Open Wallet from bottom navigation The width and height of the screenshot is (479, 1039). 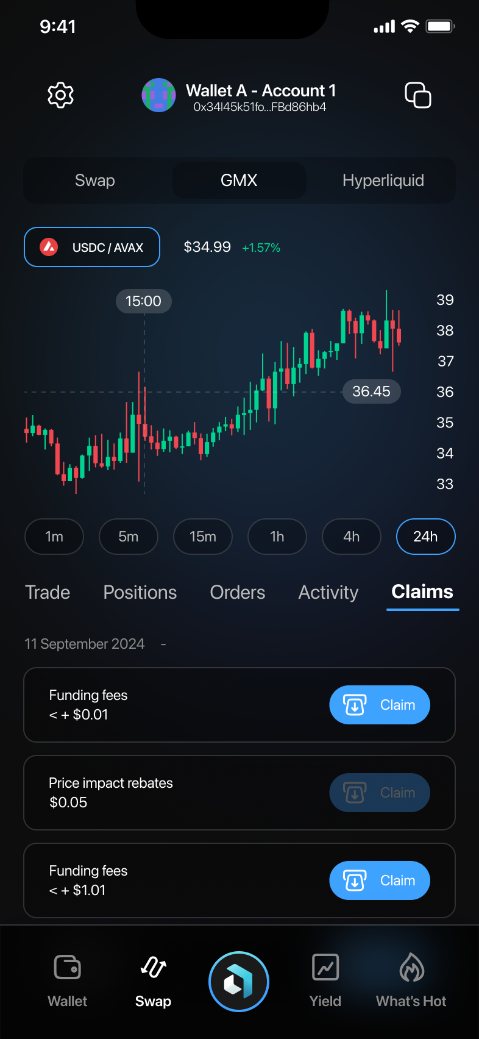(x=68, y=979)
